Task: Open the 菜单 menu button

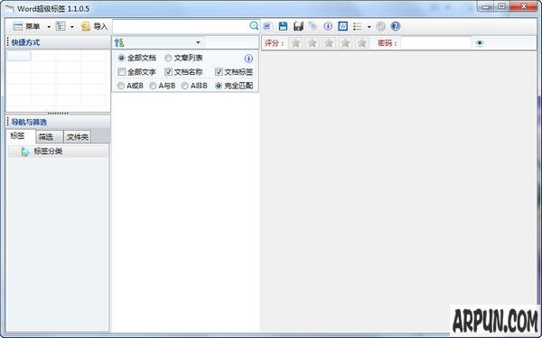Action: click(26, 26)
